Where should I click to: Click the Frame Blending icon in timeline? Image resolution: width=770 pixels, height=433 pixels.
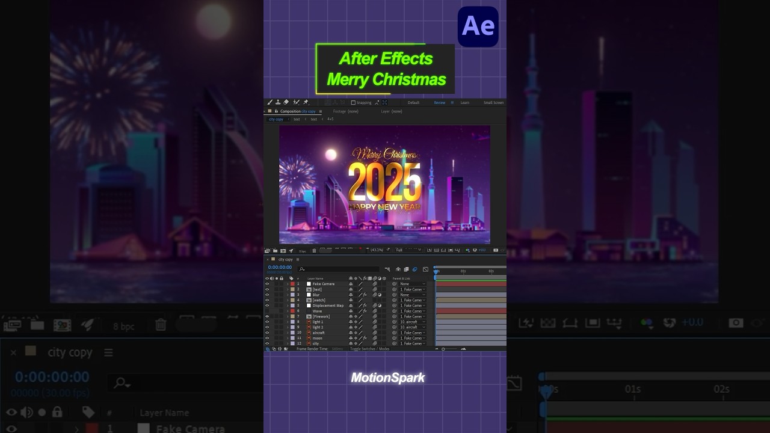(x=406, y=269)
